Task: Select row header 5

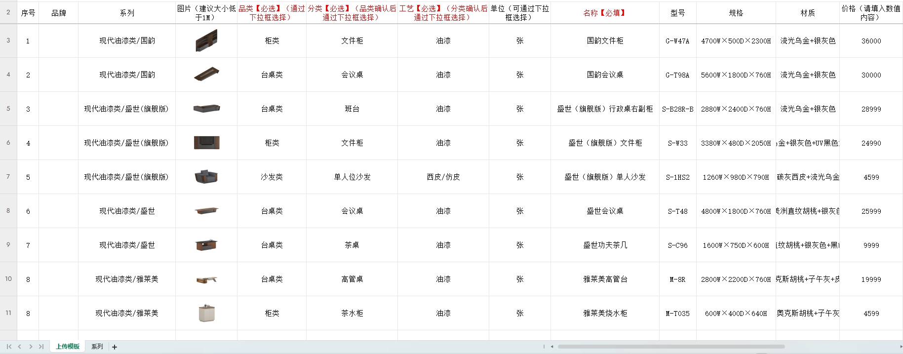Action: coord(8,109)
